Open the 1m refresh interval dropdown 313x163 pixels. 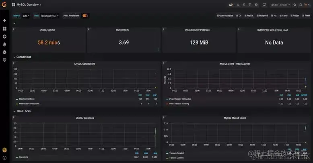pyautogui.click(x=307, y=5)
